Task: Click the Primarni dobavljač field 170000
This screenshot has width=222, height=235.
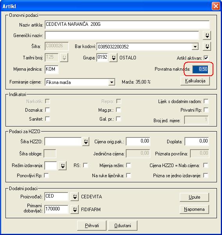Action: click(56, 209)
